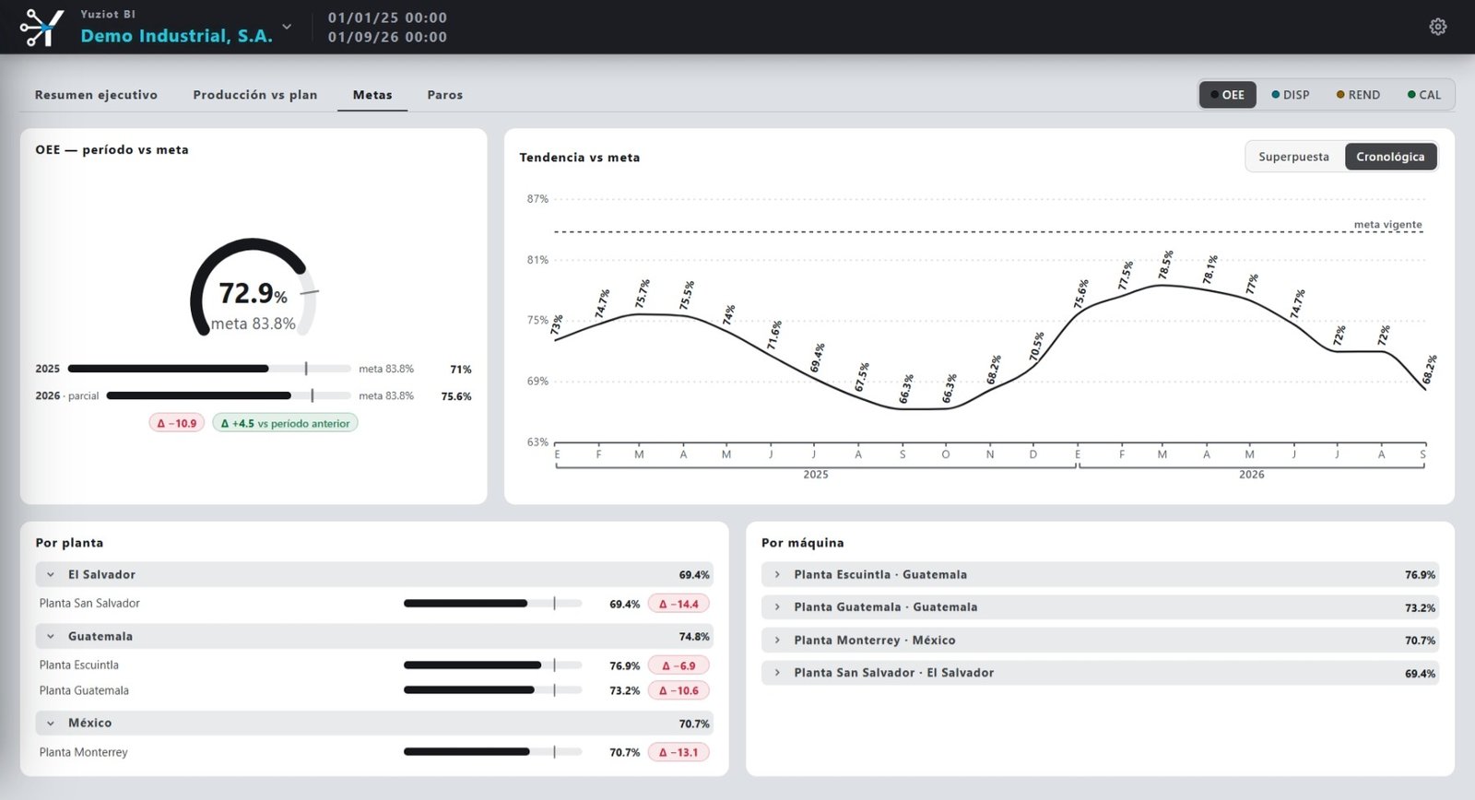Click the Yuziot BI logo icon
The width and height of the screenshot is (1475, 800).
(x=42, y=27)
